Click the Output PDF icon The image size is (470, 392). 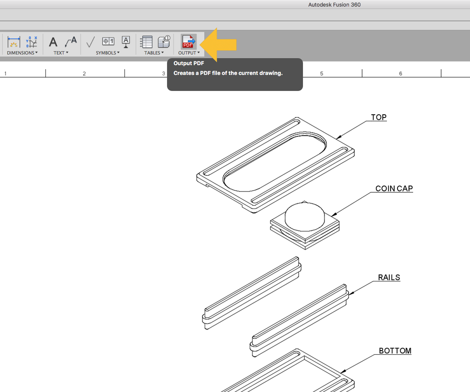coord(188,42)
